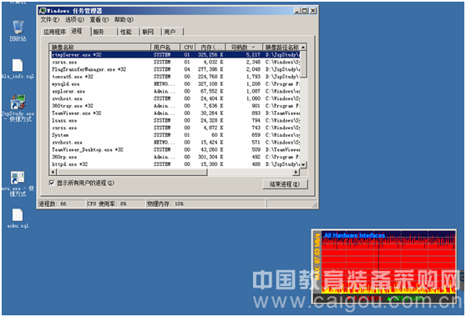Open the 选项 menu

pyautogui.click(x=74, y=19)
